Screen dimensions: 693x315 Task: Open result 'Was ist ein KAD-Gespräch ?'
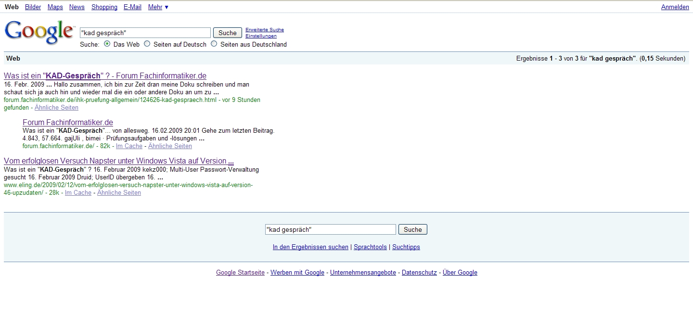point(105,76)
